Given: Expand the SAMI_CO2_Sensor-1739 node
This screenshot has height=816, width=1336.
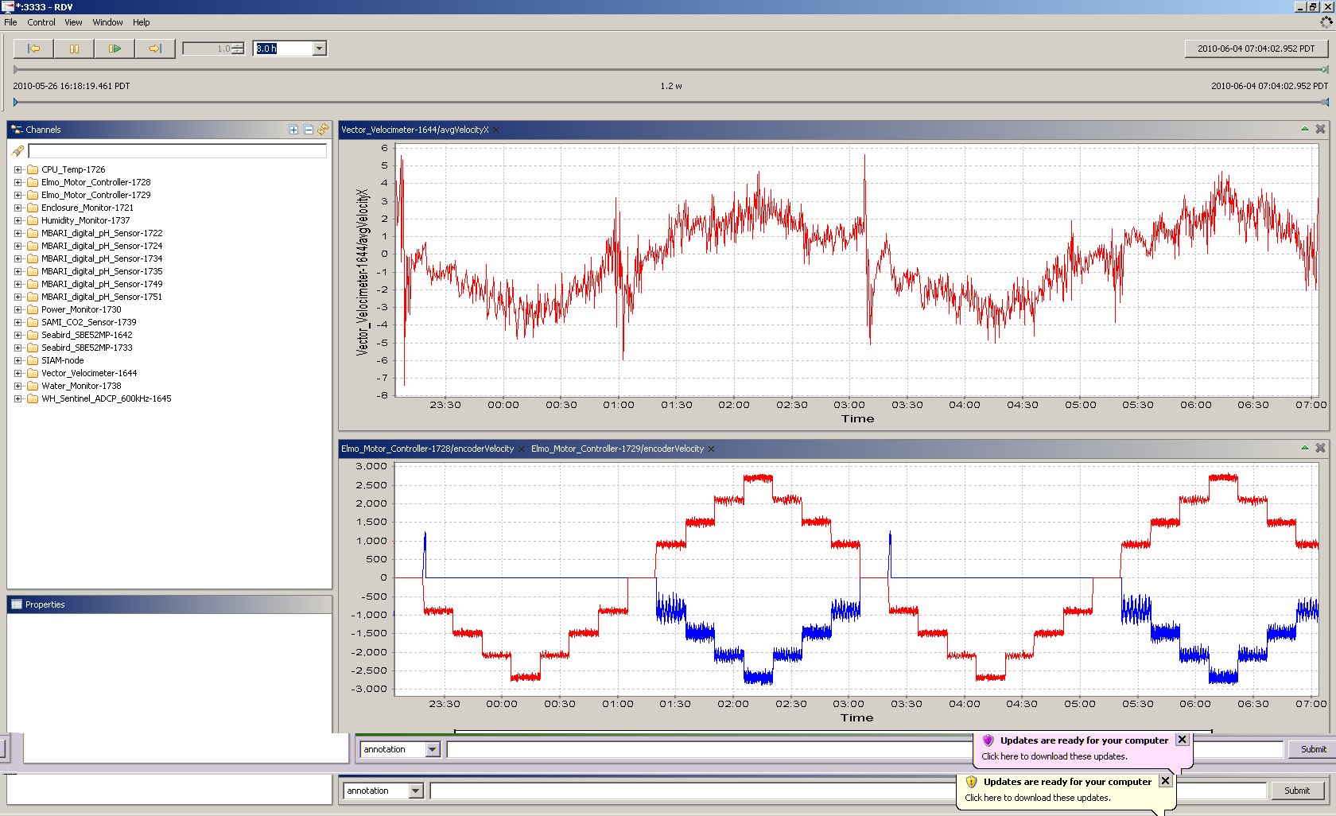Looking at the screenshot, I should pos(17,322).
